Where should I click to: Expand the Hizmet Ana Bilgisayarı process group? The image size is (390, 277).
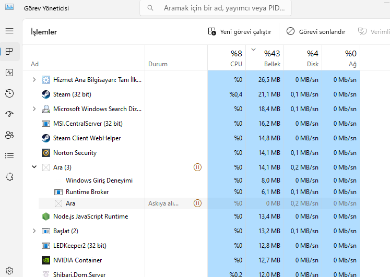point(34,80)
